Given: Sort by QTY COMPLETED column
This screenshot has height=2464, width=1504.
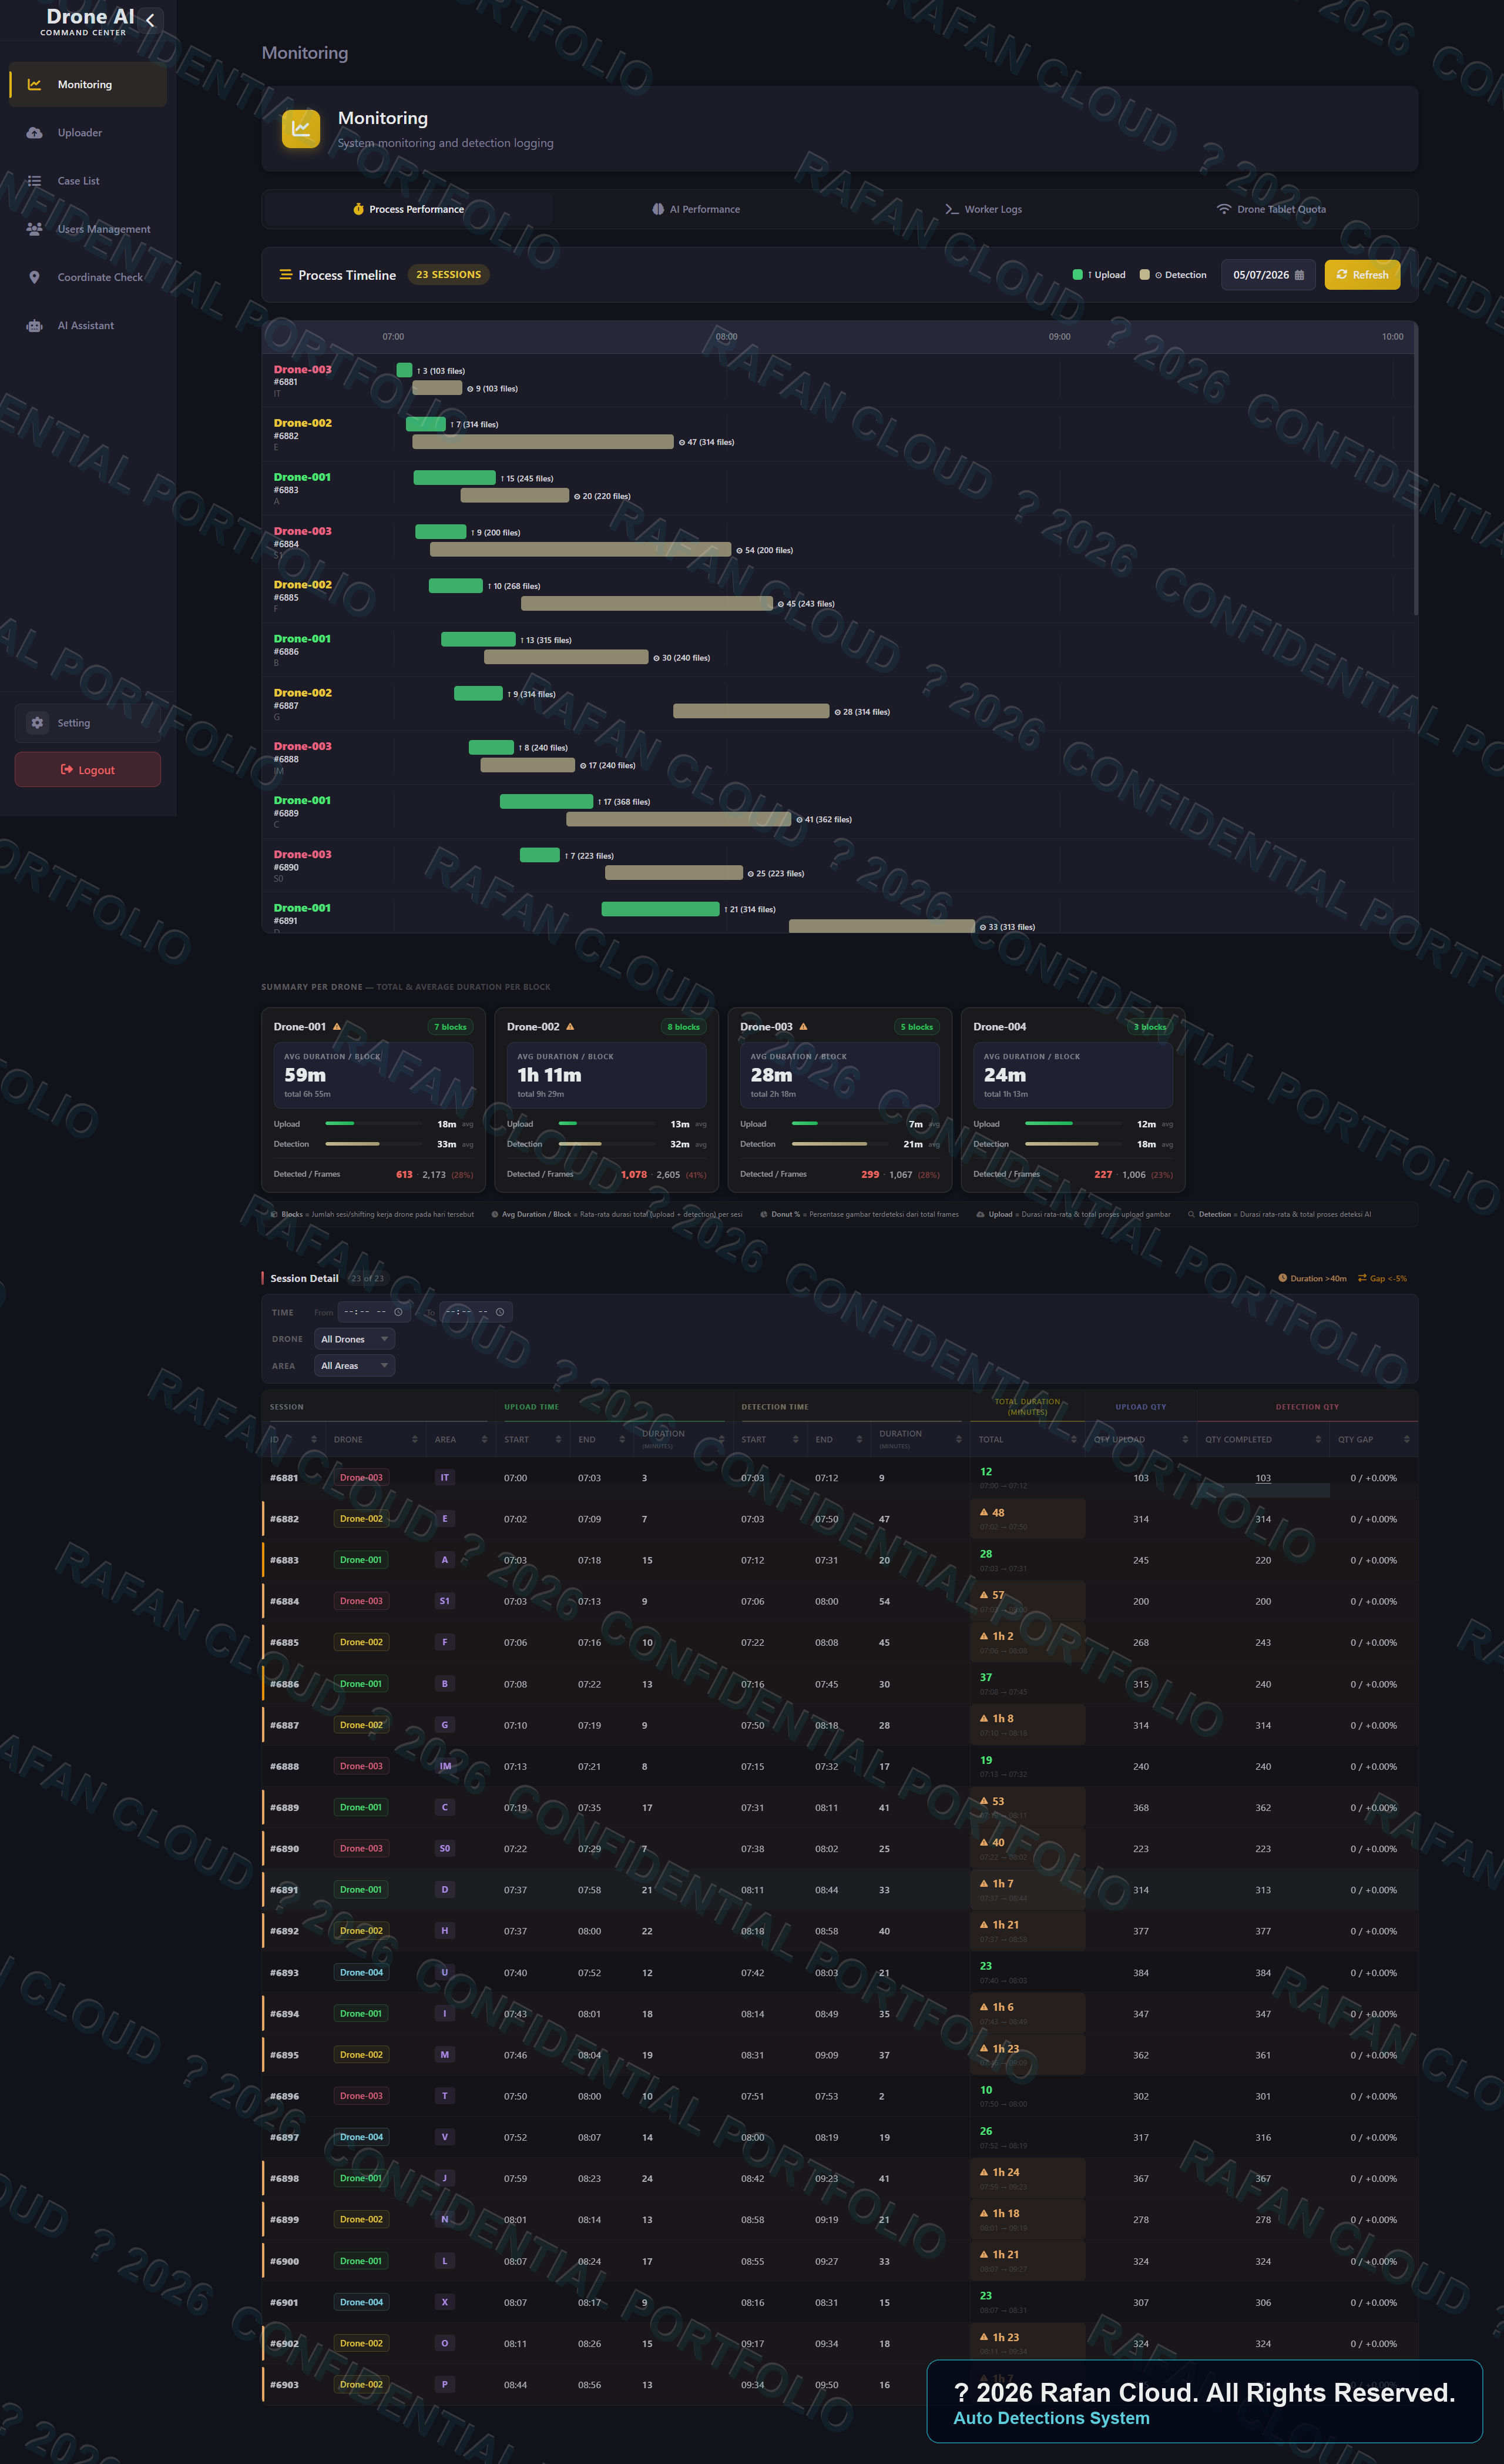Looking at the screenshot, I should pyautogui.click(x=1263, y=1440).
